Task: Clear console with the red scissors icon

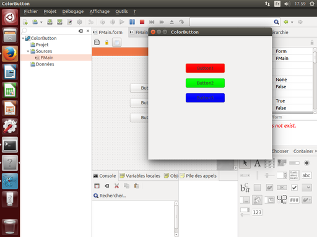Action: coord(116,186)
